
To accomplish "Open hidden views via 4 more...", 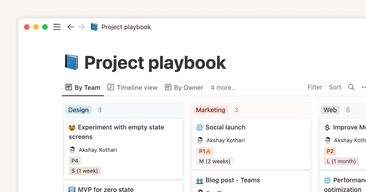I will (x=224, y=87).
